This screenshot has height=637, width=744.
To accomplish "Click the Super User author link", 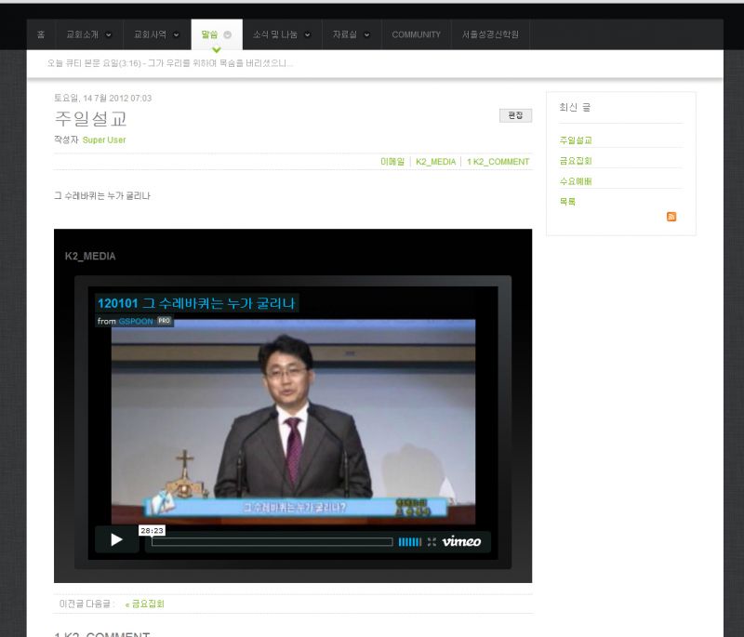I will click(104, 139).
